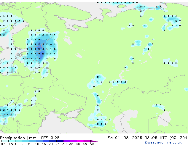Click the '12' precipitation value on the map
This screenshot has width=188, height=145.
coord(43,54)
